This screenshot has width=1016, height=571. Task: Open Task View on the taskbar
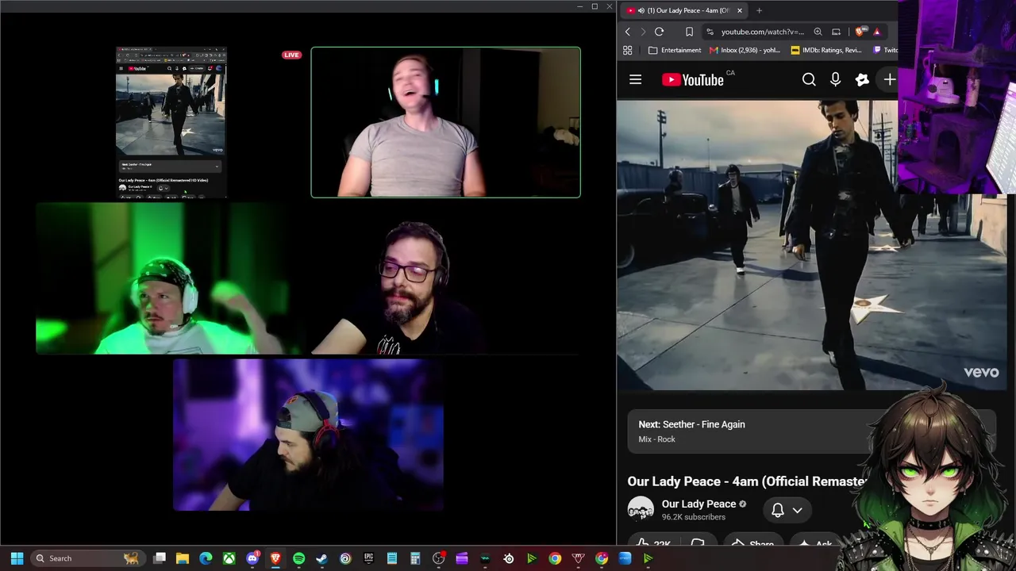click(160, 558)
